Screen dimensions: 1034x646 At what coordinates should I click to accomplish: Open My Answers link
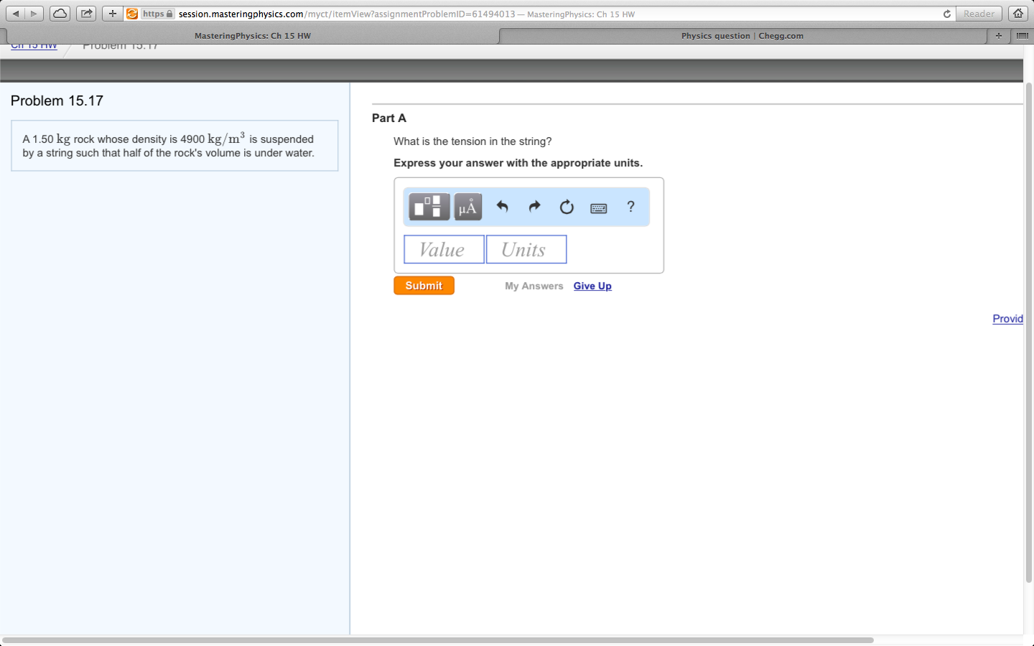point(534,286)
